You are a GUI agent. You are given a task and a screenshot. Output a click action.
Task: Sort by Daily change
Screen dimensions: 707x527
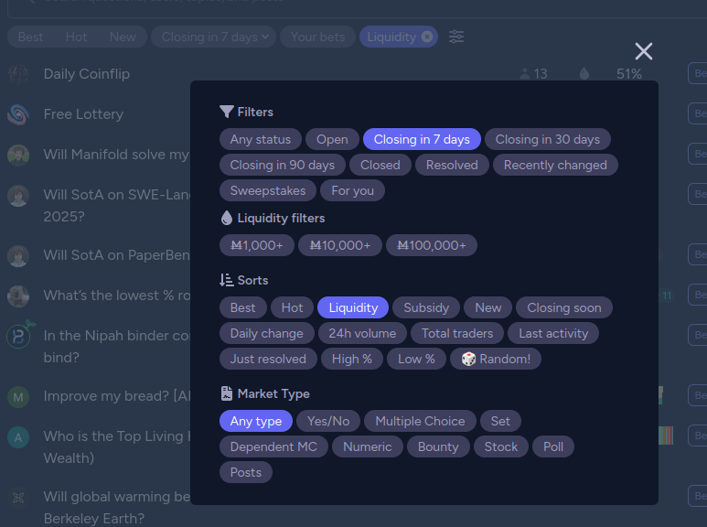click(266, 333)
